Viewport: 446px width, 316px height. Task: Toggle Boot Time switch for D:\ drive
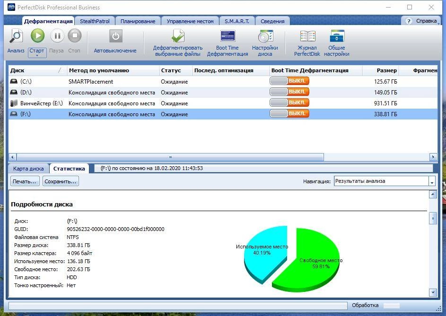(x=289, y=92)
